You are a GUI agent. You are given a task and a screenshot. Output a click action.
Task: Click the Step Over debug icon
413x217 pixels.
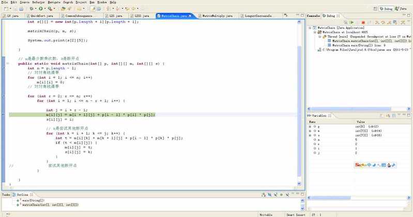382,22
